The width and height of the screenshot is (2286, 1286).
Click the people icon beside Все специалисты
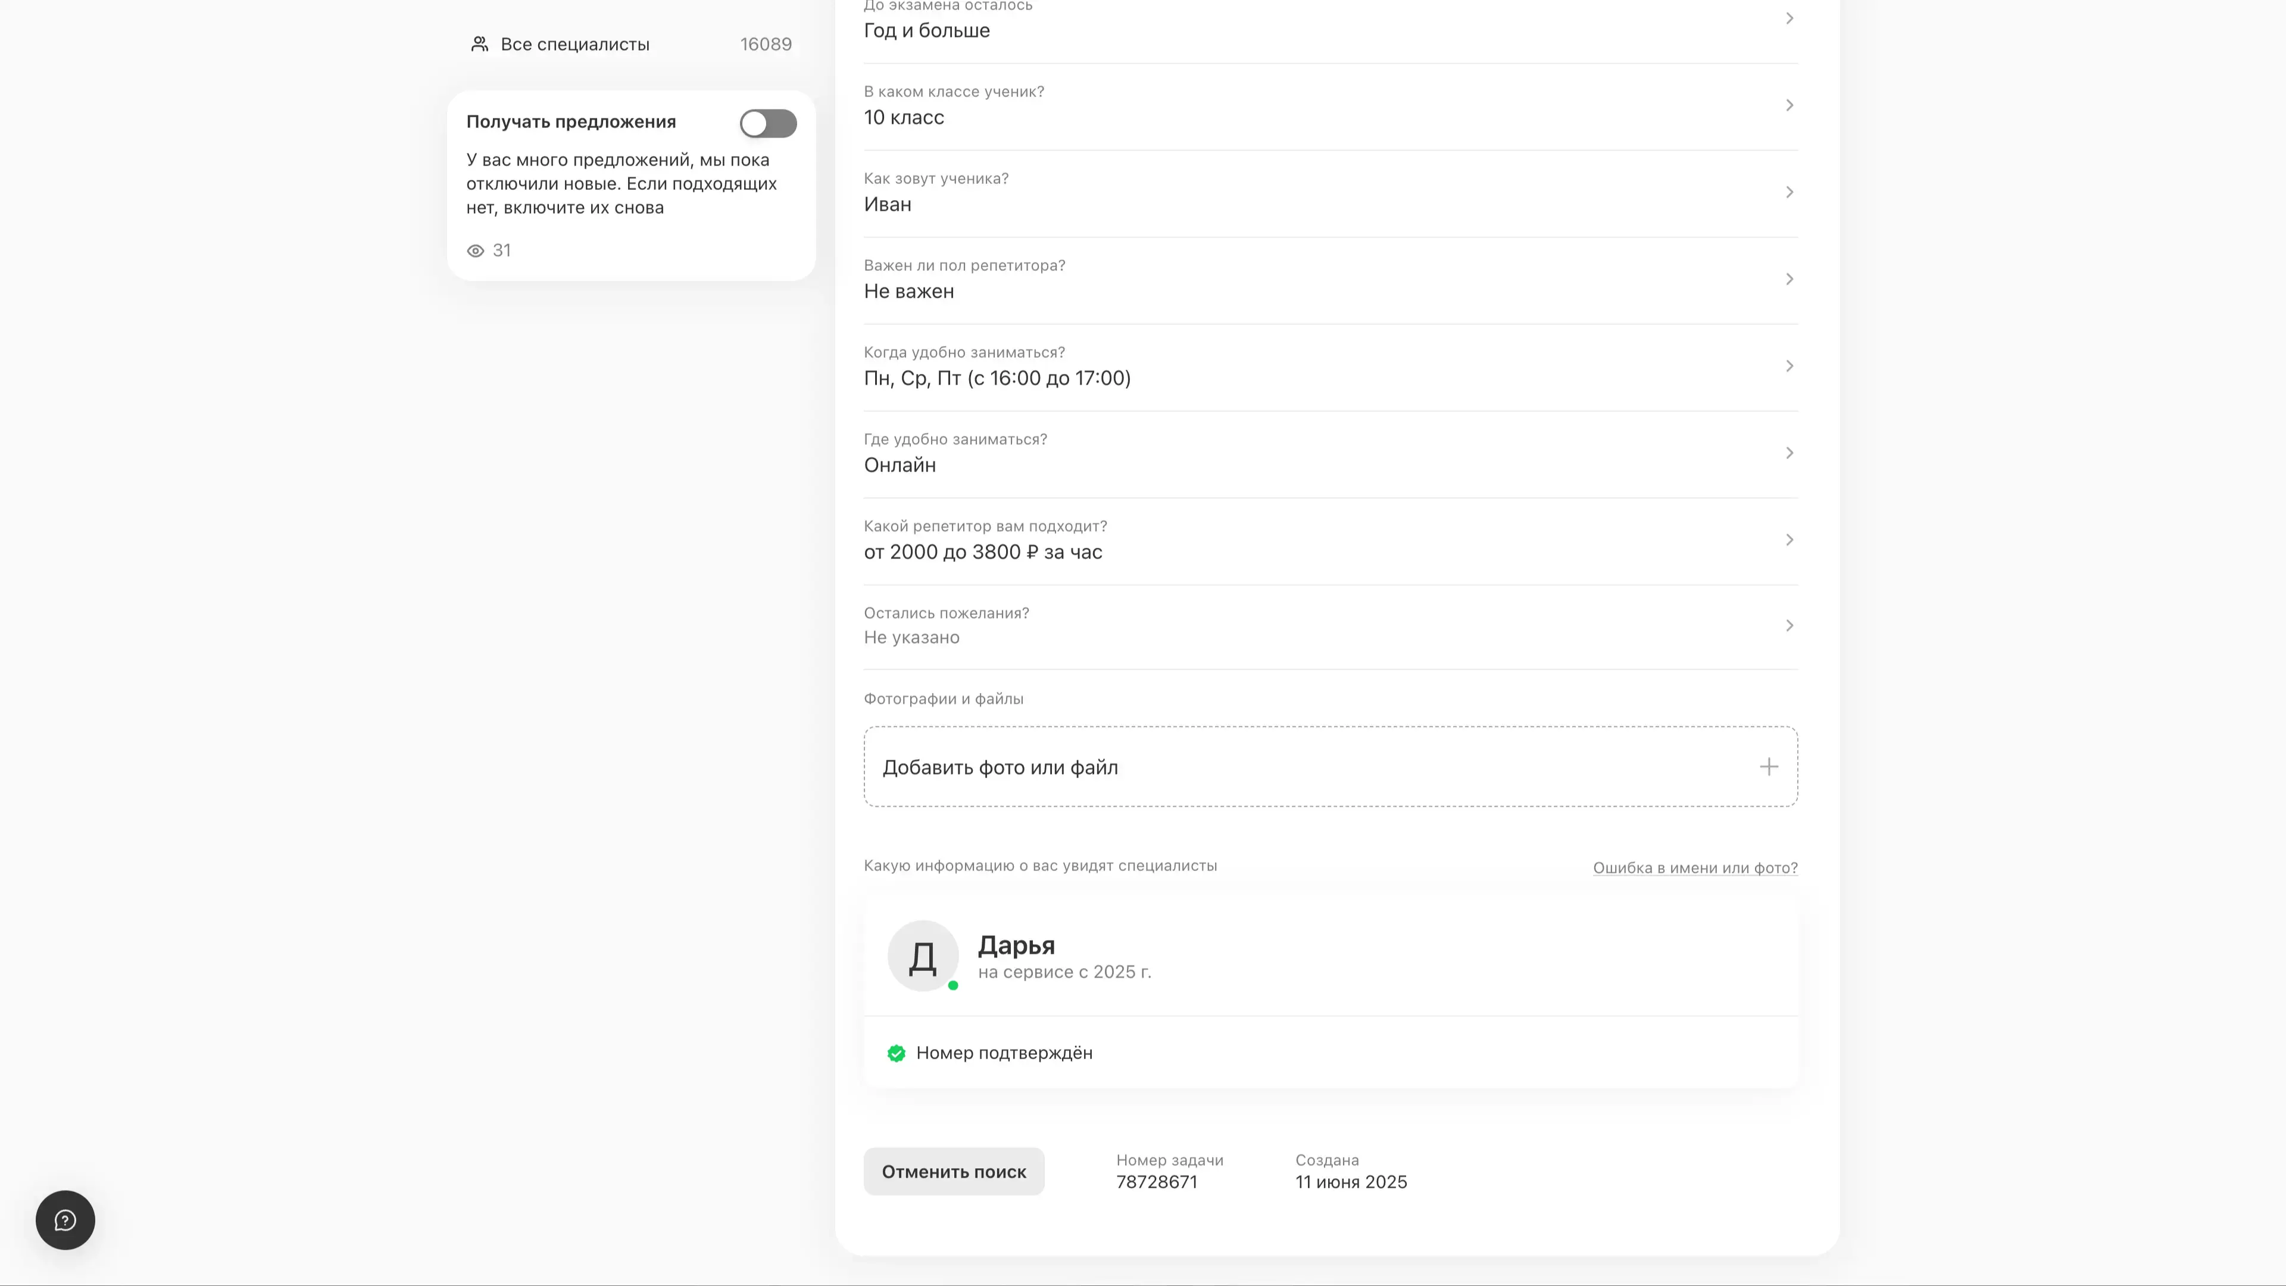pos(479,45)
